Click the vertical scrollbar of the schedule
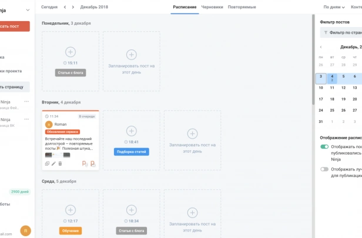Viewport: 362px width, 238px height. (x=313, y=59)
